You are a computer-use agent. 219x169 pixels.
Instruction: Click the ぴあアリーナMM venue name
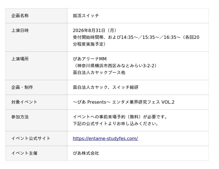click(90, 59)
